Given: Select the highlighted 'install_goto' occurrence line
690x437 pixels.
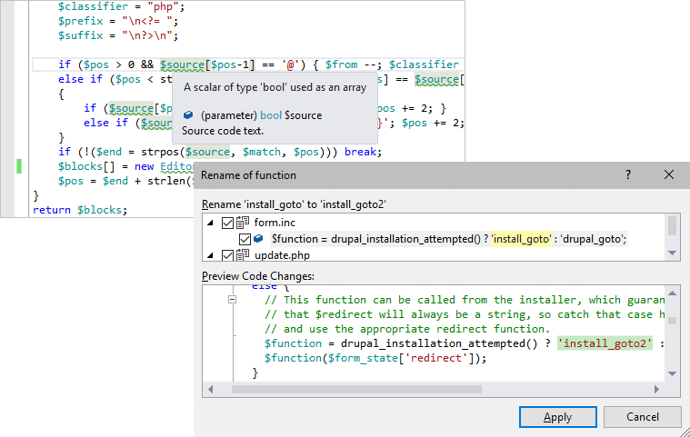Looking at the screenshot, I should click(x=448, y=239).
